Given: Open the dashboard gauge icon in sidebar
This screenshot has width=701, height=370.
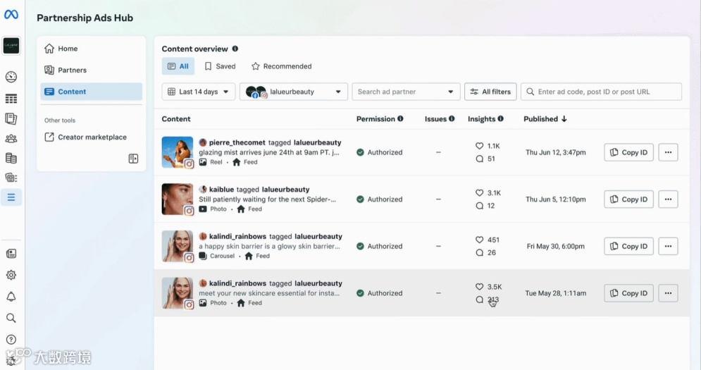Looking at the screenshot, I should [x=11, y=77].
